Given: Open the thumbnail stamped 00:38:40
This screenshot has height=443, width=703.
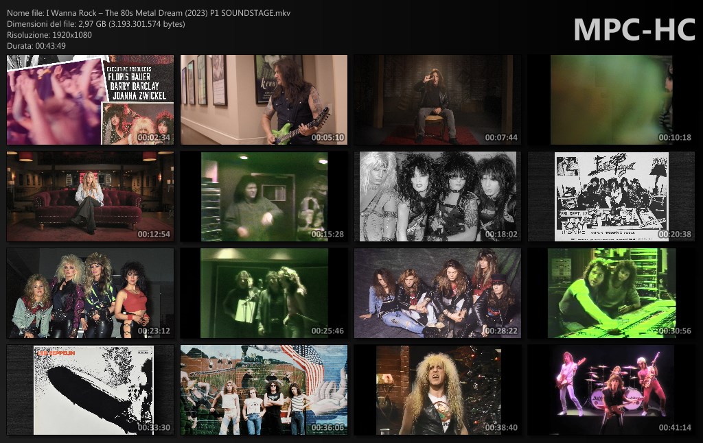Looking at the screenshot, I should [437, 390].
